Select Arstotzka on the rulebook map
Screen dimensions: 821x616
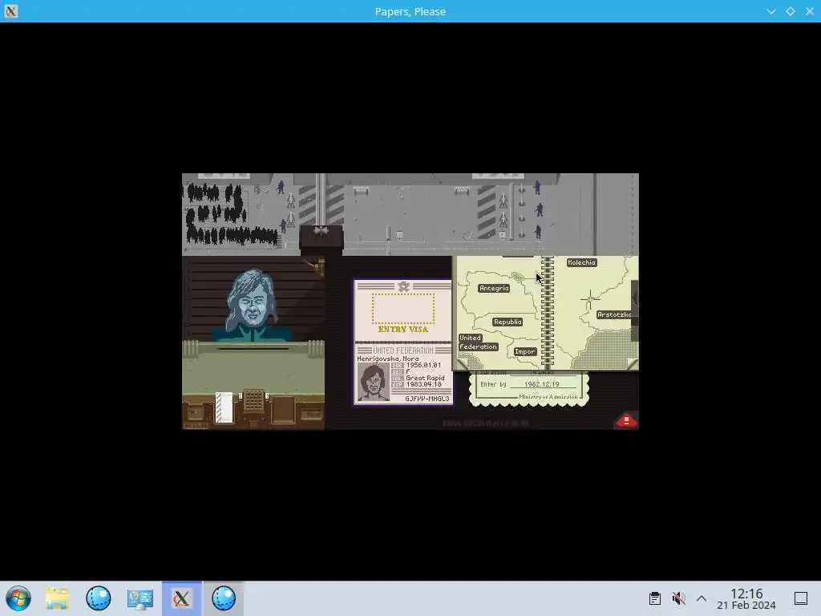click(615, 314)
